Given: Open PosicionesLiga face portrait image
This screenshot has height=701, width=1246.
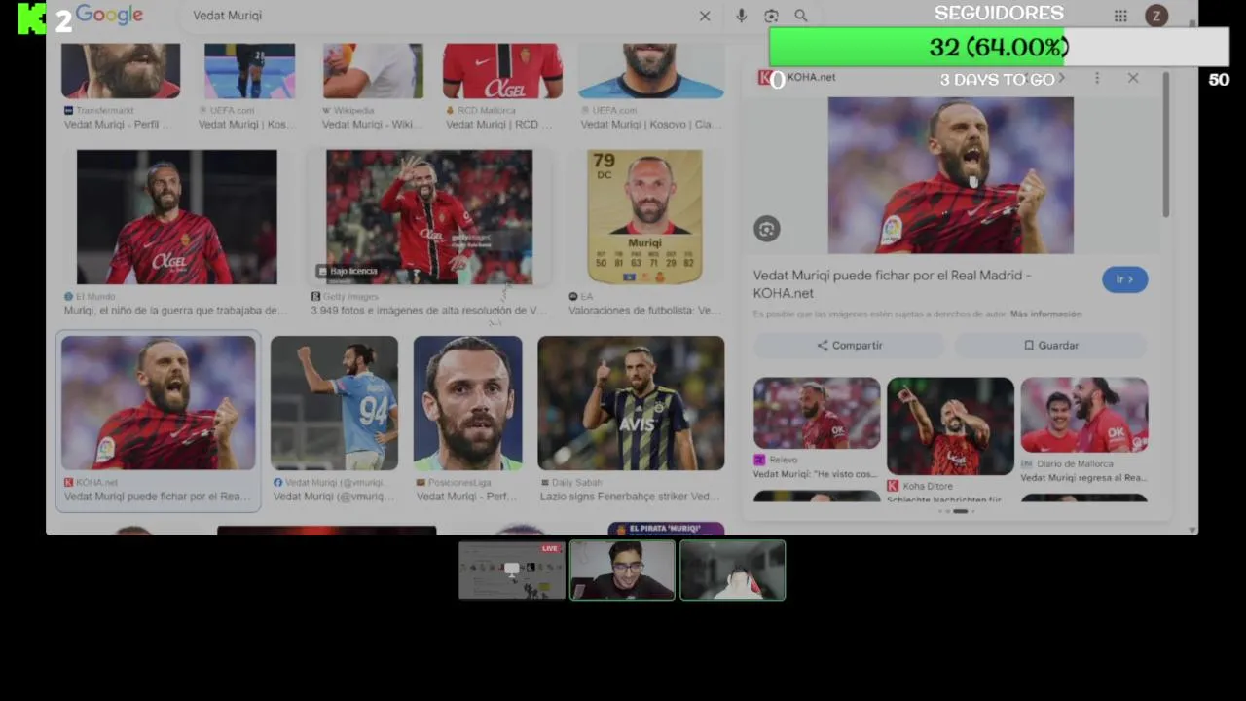Looking at the screenshot, I should coord(468,403).
